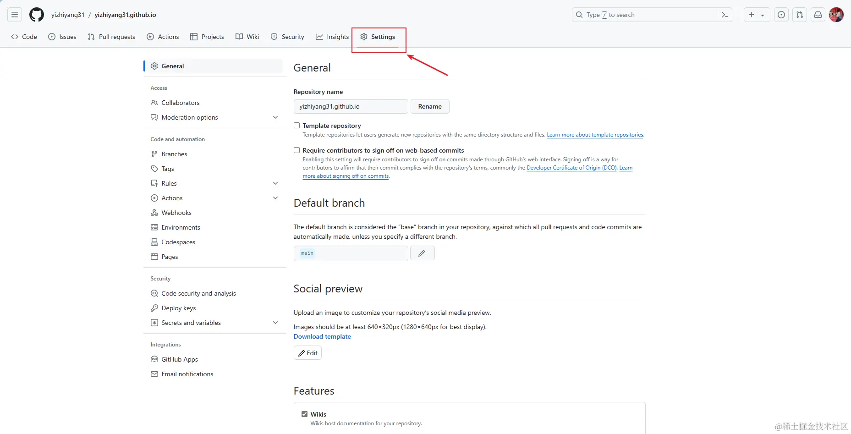Click the Code security shield-search icon
The image size is (851, 434).
click(x=154, y=293)
